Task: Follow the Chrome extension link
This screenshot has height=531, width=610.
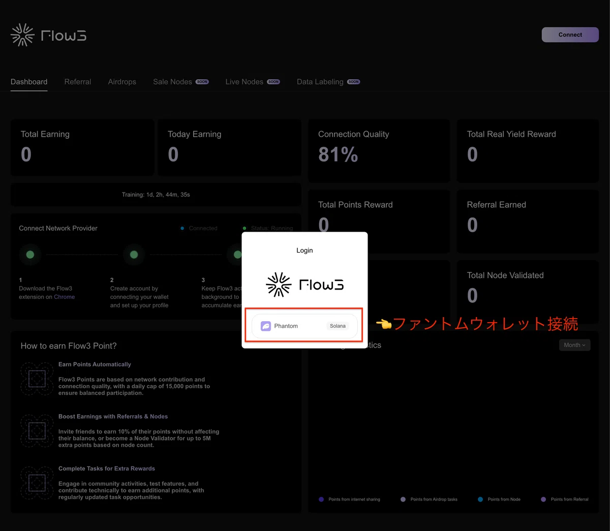Action: pos(64,297)
